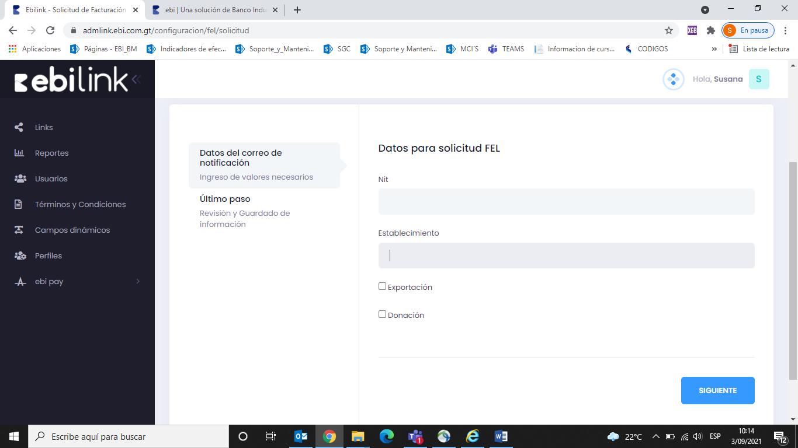The height and width of the screenshot is (448, 798).
Task: Close the Ebilink Solicitud de Facturación tab
Action: [x=136, y=10]
